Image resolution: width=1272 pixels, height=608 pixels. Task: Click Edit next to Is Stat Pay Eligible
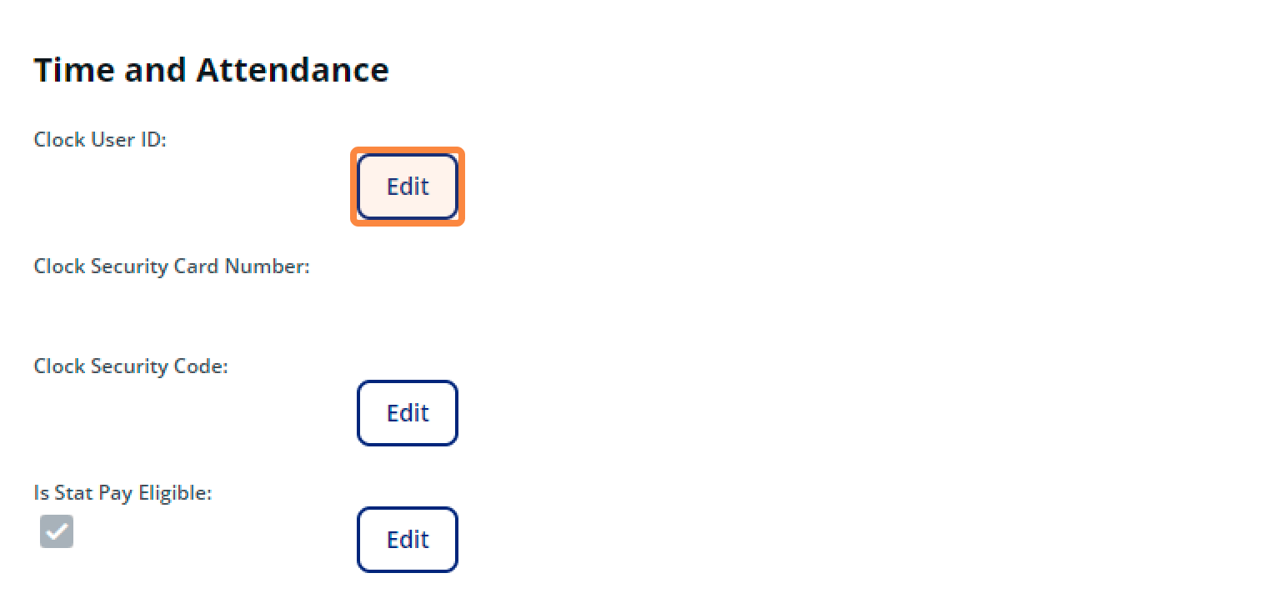407,539
